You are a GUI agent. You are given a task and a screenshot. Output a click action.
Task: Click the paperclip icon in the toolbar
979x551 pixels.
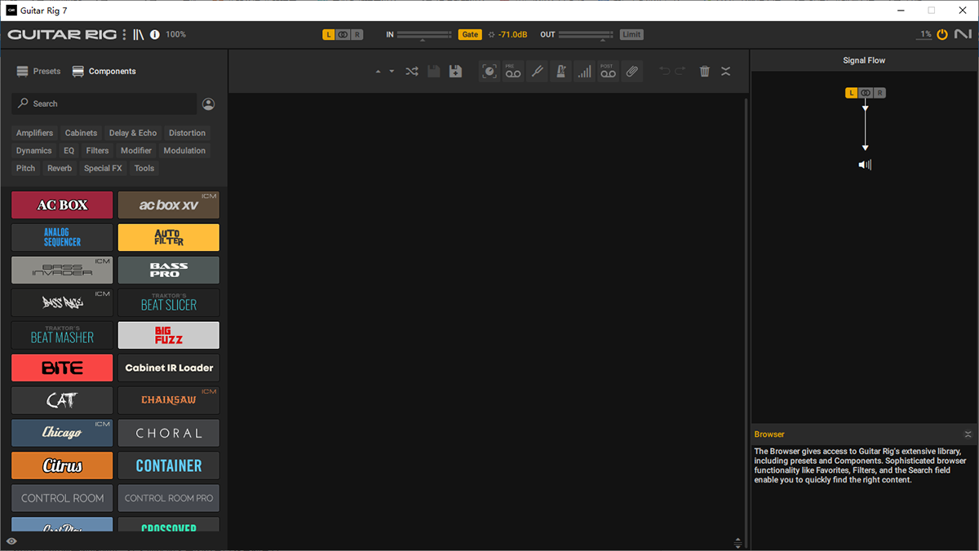(631, 72)
